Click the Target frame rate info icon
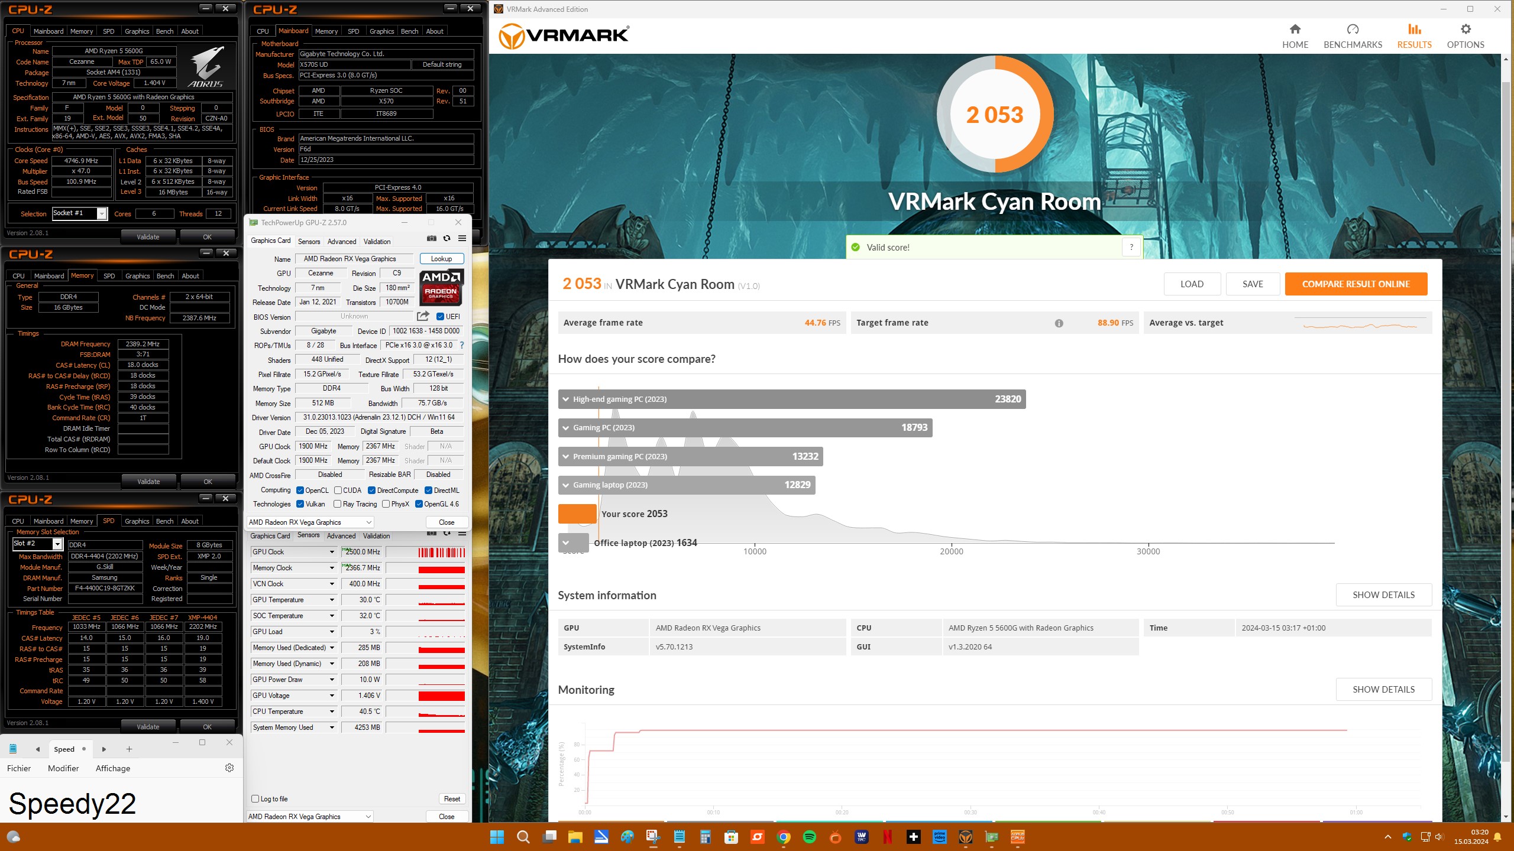 click(1059, 323)
